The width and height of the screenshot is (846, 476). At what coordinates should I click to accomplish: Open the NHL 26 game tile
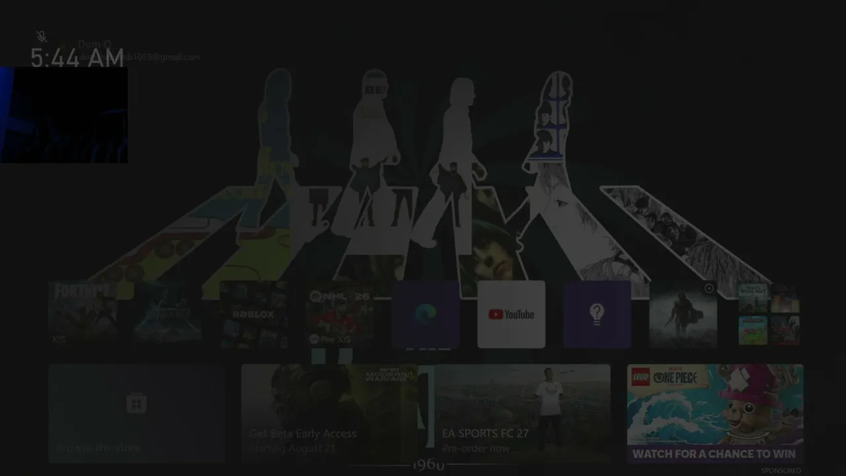(x=340, y=314)
